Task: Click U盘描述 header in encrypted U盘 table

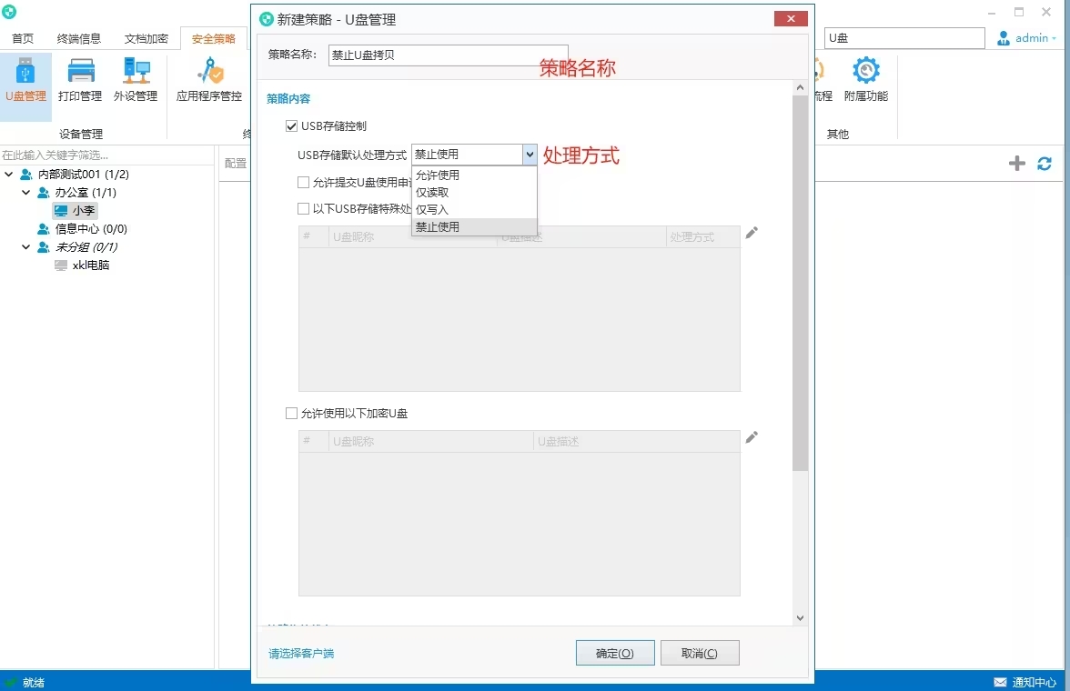Action: [x=636, y=441]
